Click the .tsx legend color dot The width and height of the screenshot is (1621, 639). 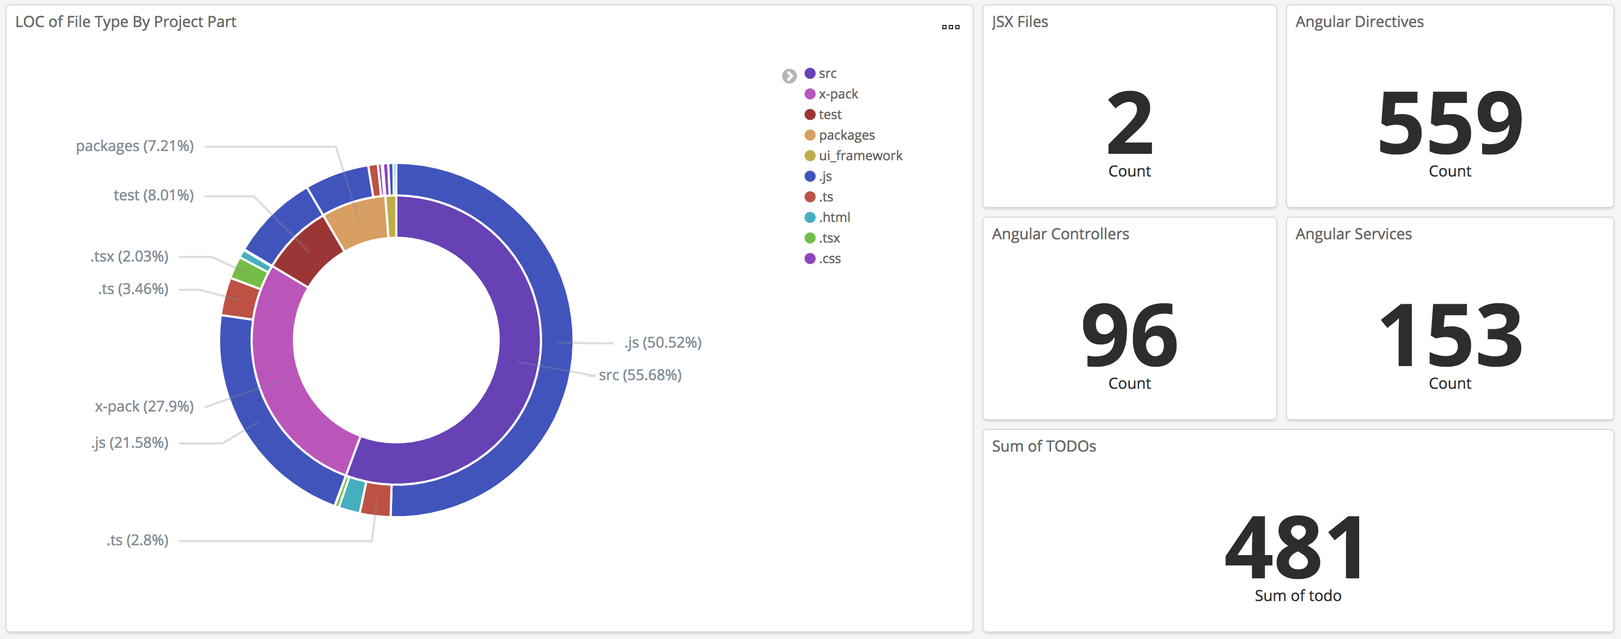[810, 238]
